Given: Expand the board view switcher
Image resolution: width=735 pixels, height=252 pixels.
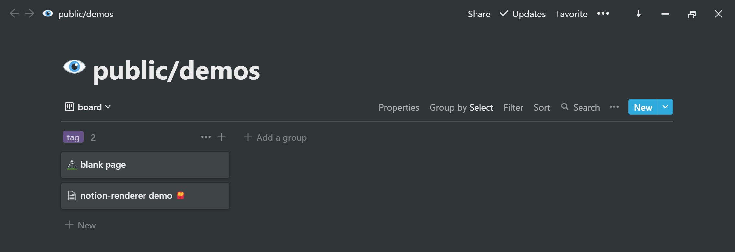Looking at the screenshot, I should click(88, 107).
